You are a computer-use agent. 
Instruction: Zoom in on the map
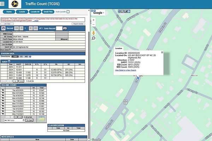click(94, 21)
